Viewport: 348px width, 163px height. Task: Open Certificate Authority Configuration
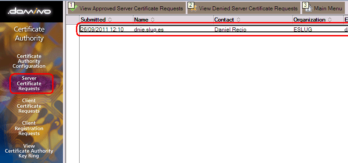click(x=29, y=61)
